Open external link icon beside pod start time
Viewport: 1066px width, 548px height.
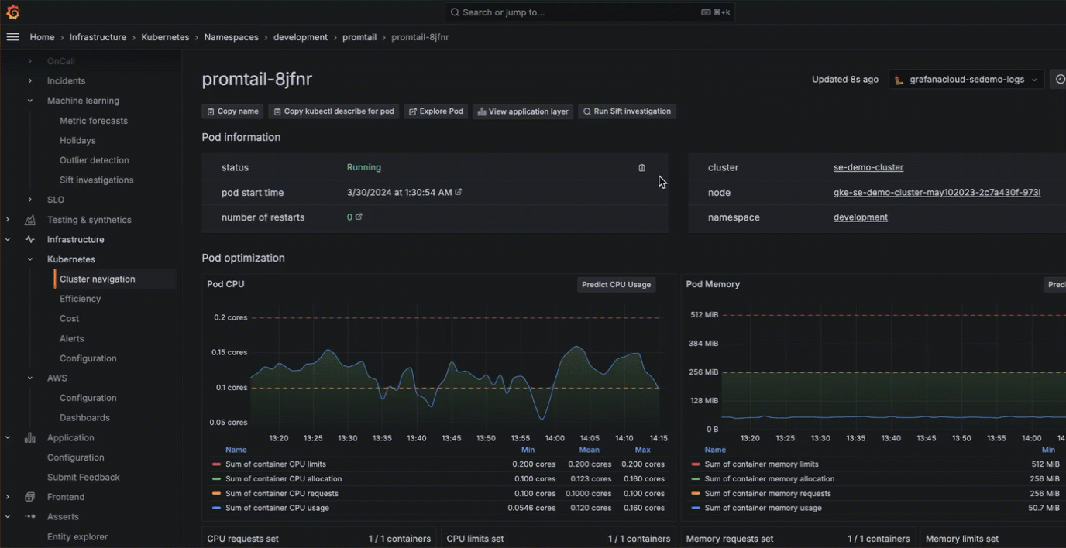click(459, 192)
